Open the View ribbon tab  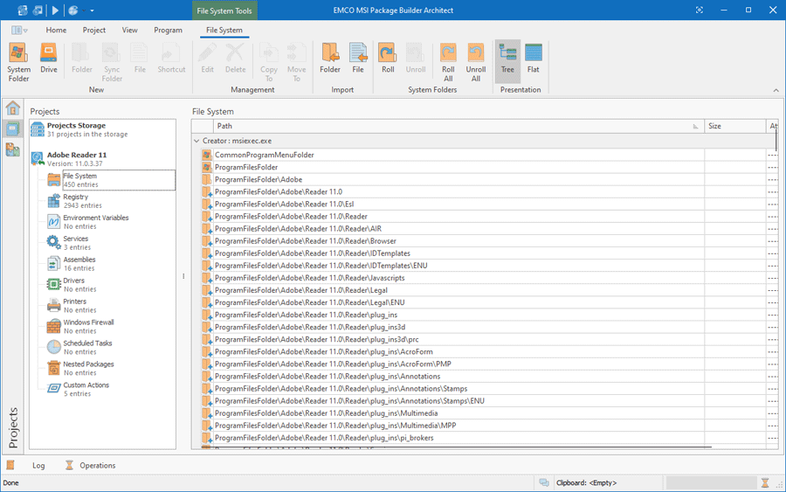pos(130,30)
